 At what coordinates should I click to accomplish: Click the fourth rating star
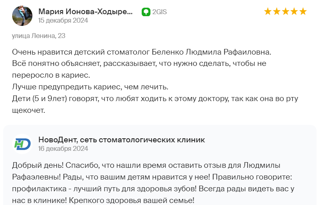(294, 11)
